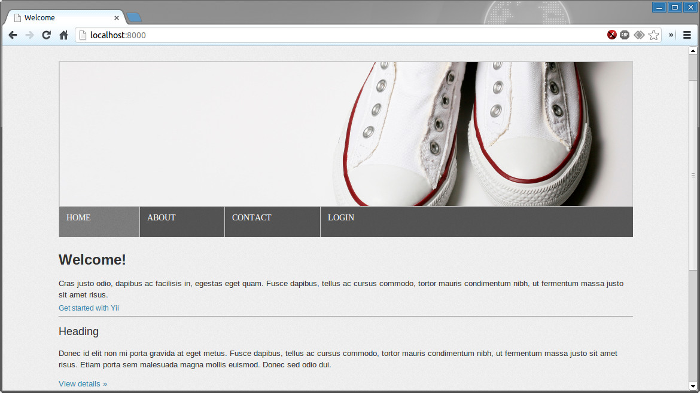The height and width of the screenshot is (393, 700).
Task: Close the Welcome tab
Action: (117, 18)
